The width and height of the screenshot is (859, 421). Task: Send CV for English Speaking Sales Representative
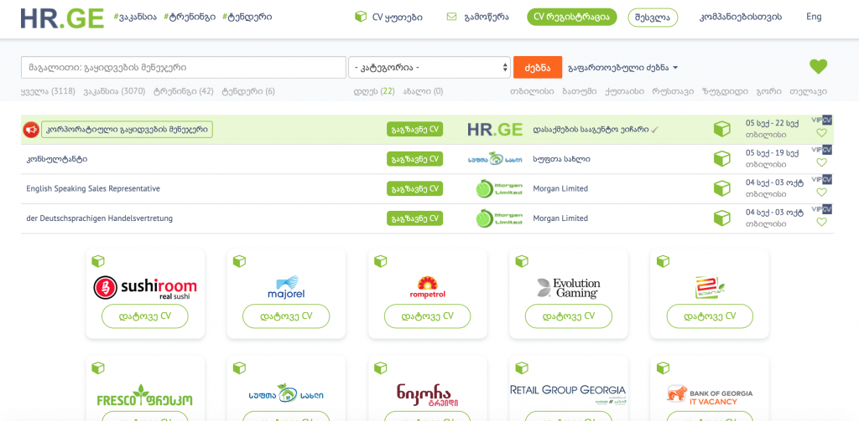point(414,188)
